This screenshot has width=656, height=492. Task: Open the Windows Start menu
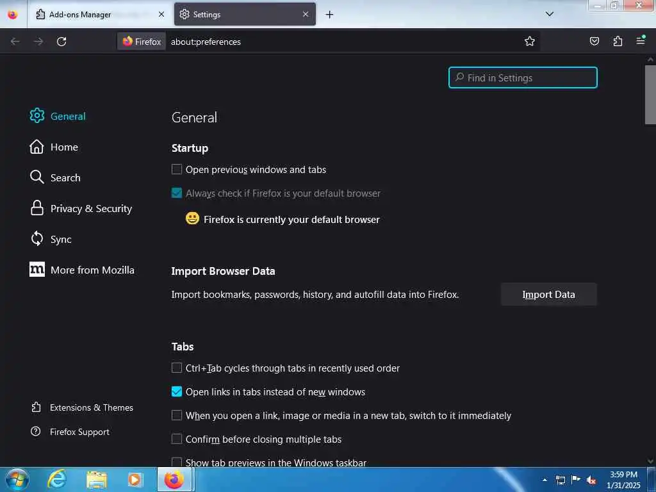pyautogui.click(x=17, y=479)
